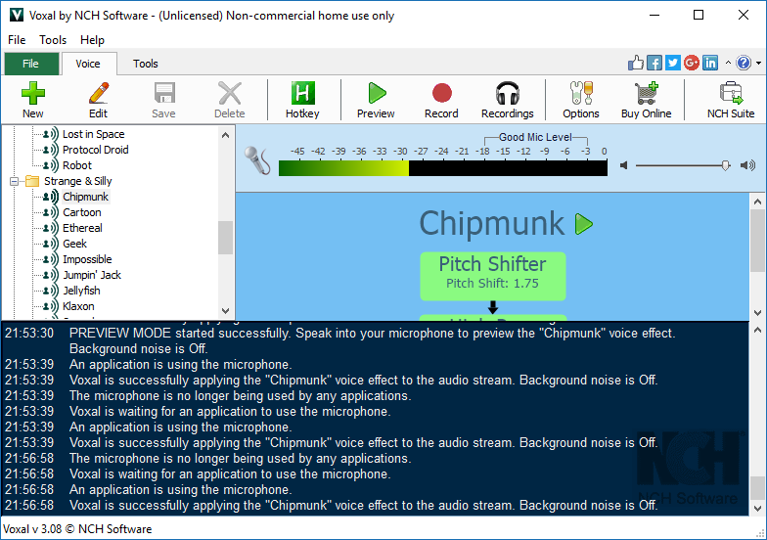767x540 pixels.
Task: Click the microphone icon by level meter
Action: click(257, 160)
